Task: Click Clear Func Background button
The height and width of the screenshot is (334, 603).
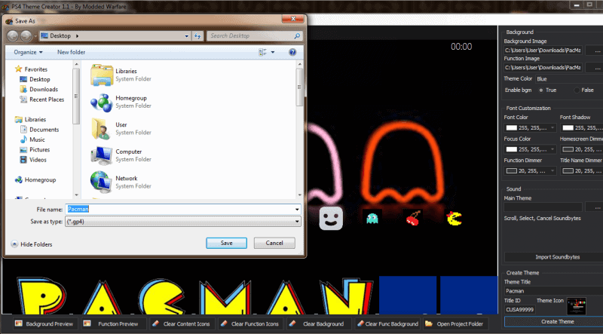Action: (387, 323)
